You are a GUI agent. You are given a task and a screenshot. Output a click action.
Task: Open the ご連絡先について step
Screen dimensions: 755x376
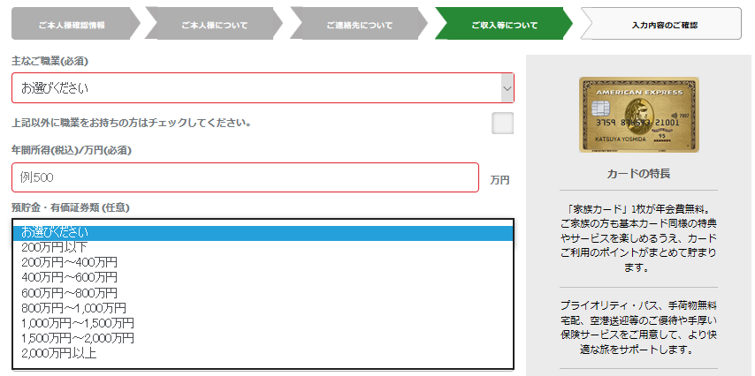coord(359,25)
